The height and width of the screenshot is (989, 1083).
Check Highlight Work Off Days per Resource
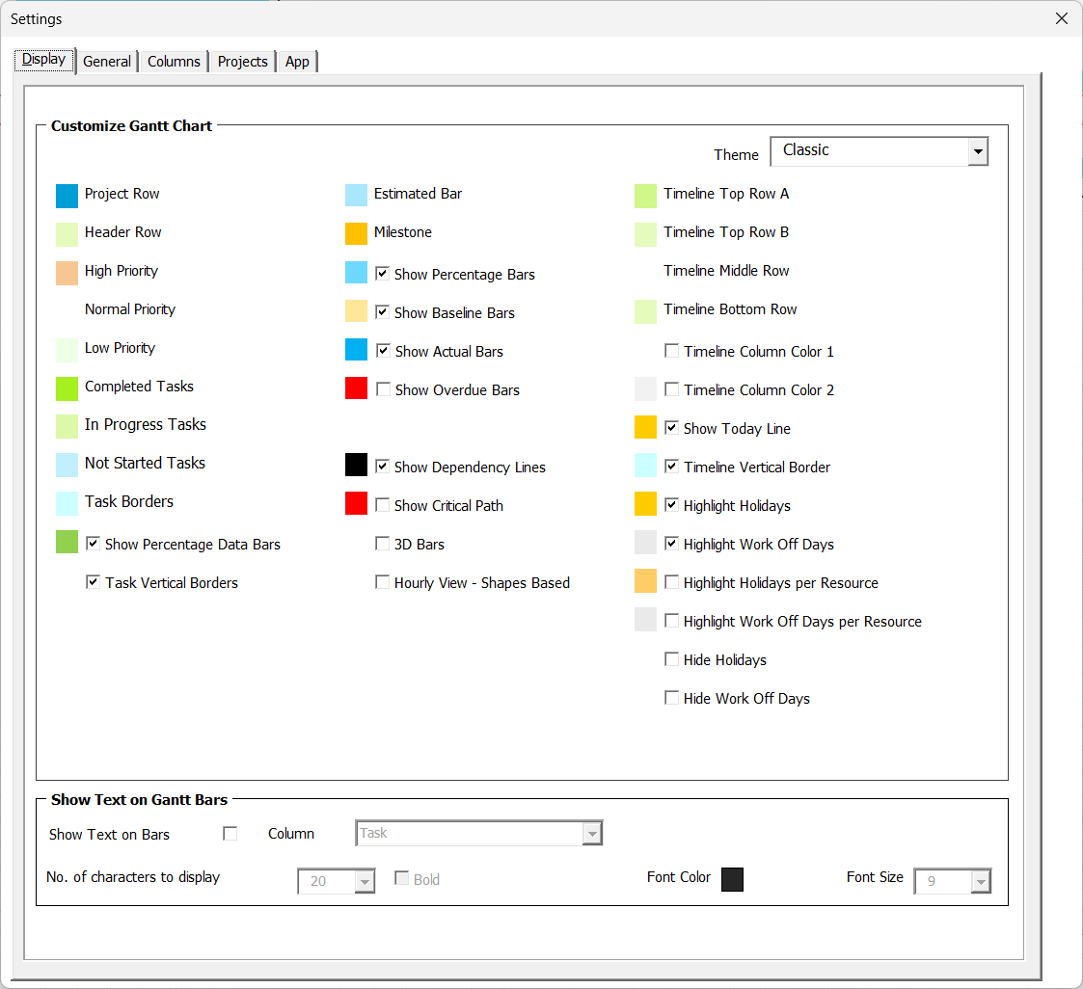click(x=671, y=621)
